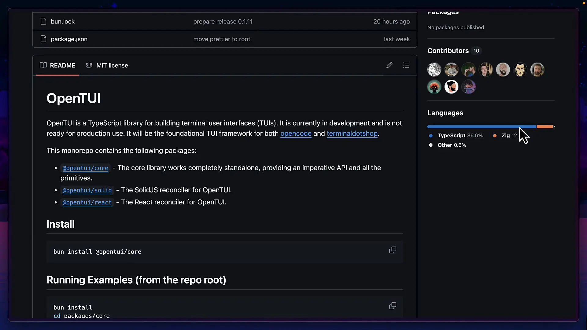Open the Contributors heading link

point(448,51)
